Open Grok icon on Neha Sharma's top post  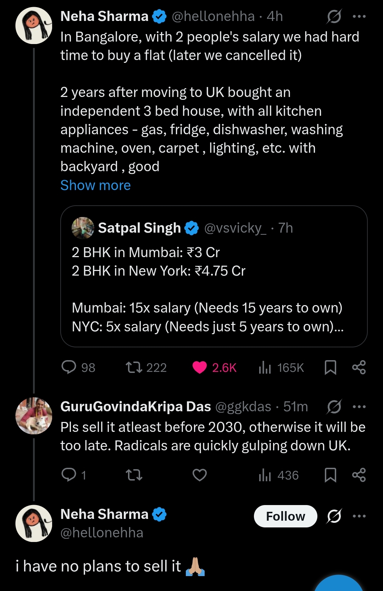click(334, 16)
